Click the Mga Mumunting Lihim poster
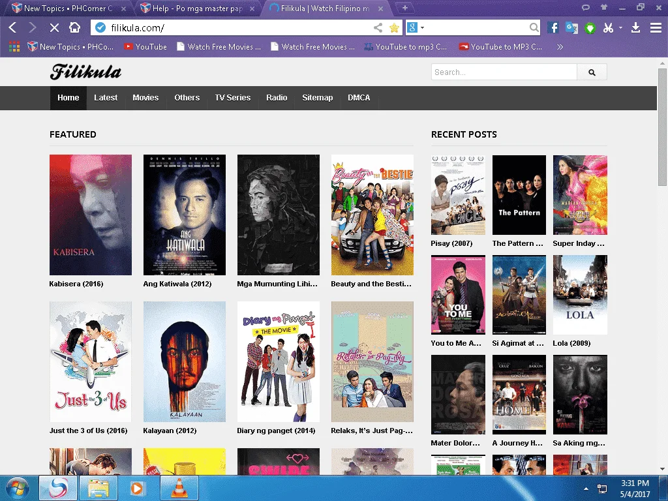 (x=278, y=215)
